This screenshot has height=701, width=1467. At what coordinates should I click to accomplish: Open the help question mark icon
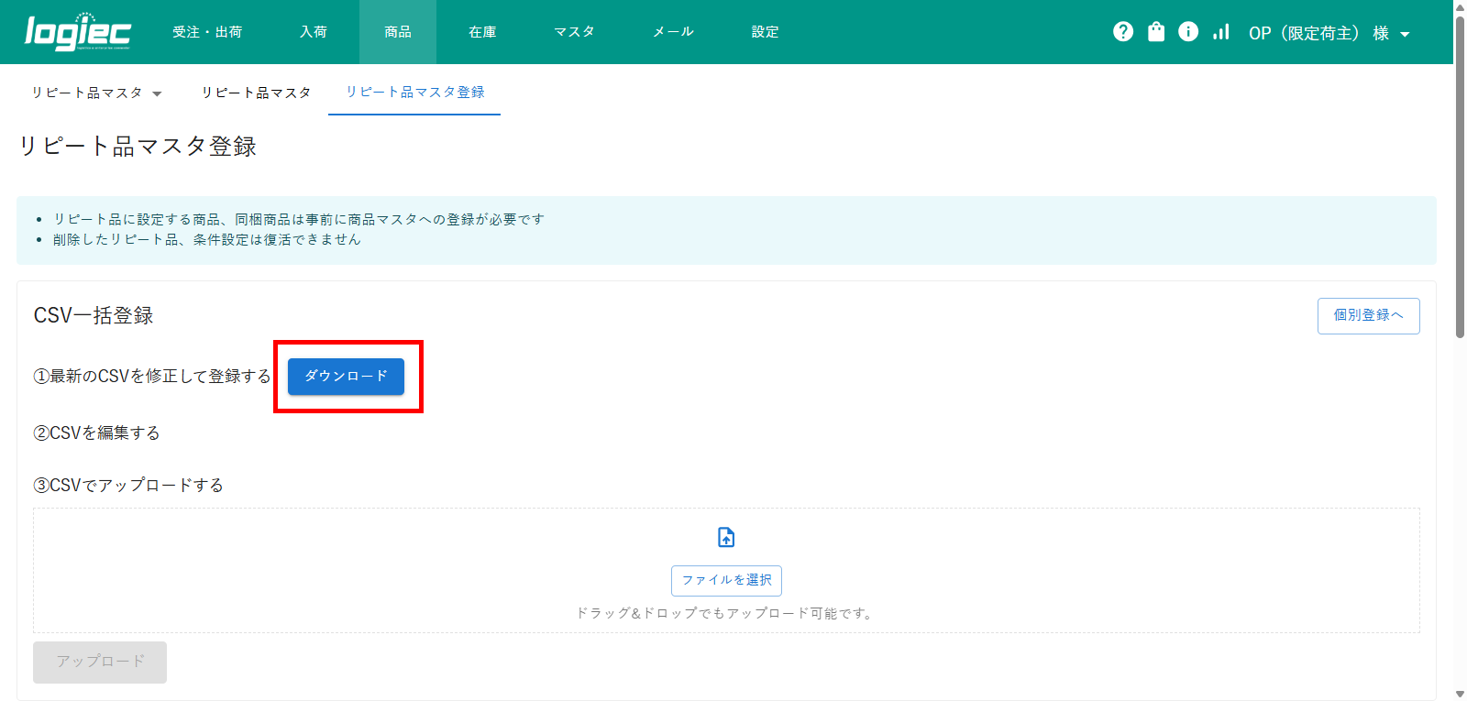tap(1123, 32)
